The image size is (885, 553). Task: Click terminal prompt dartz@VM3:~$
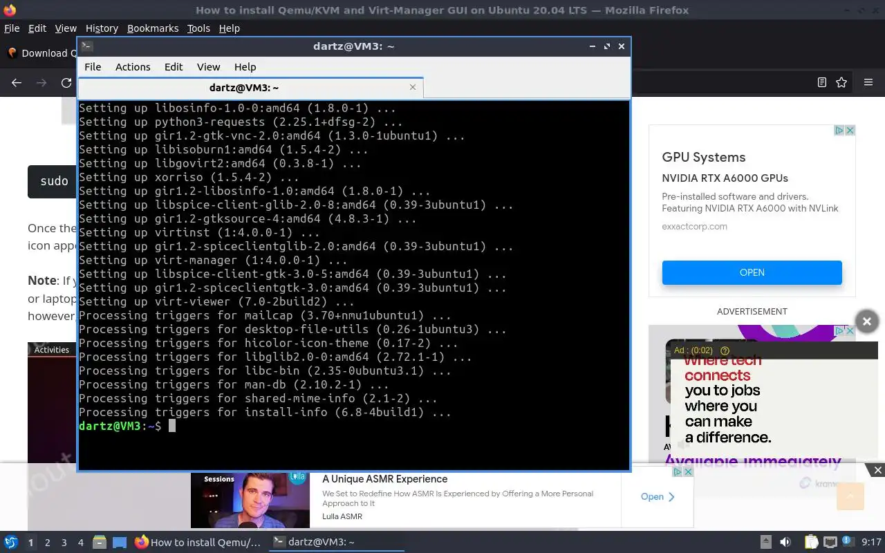pos(120,426)
